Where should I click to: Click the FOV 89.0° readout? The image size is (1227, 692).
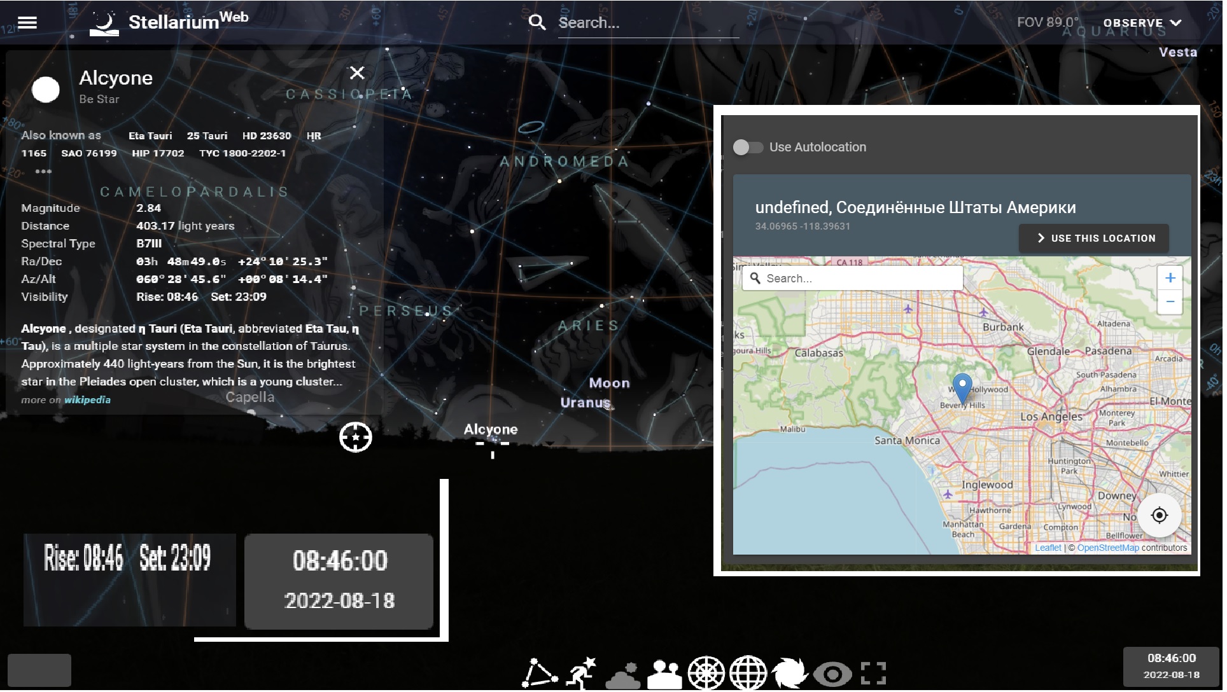(1048, 22)
